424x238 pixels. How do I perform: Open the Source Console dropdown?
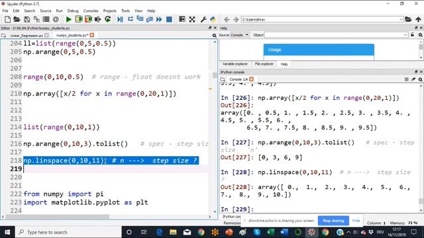point(240,35)
